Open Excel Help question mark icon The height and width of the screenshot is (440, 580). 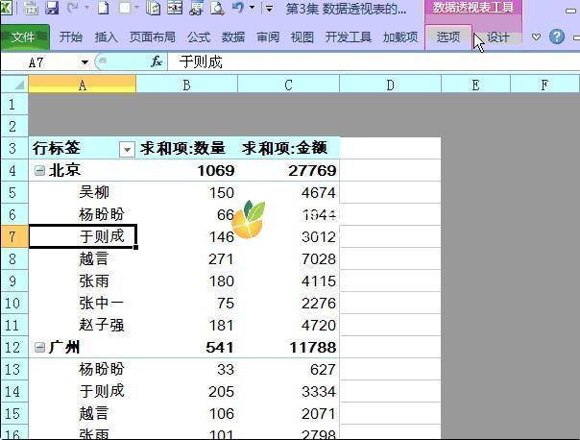(556, 37)
